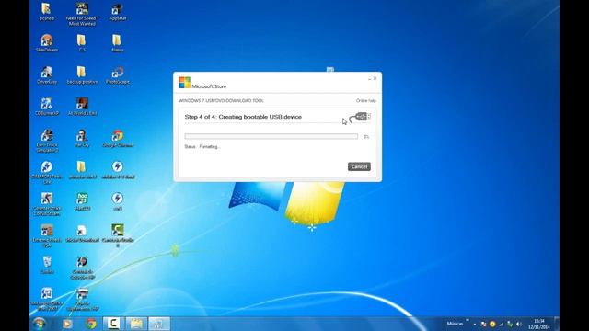
Task: Click the USB creation progress bar
Action: [x=271, y=137]
